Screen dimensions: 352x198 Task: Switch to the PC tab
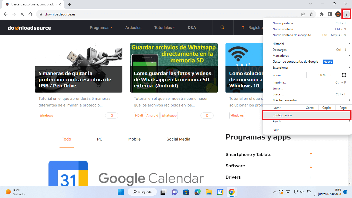(100, 139)
